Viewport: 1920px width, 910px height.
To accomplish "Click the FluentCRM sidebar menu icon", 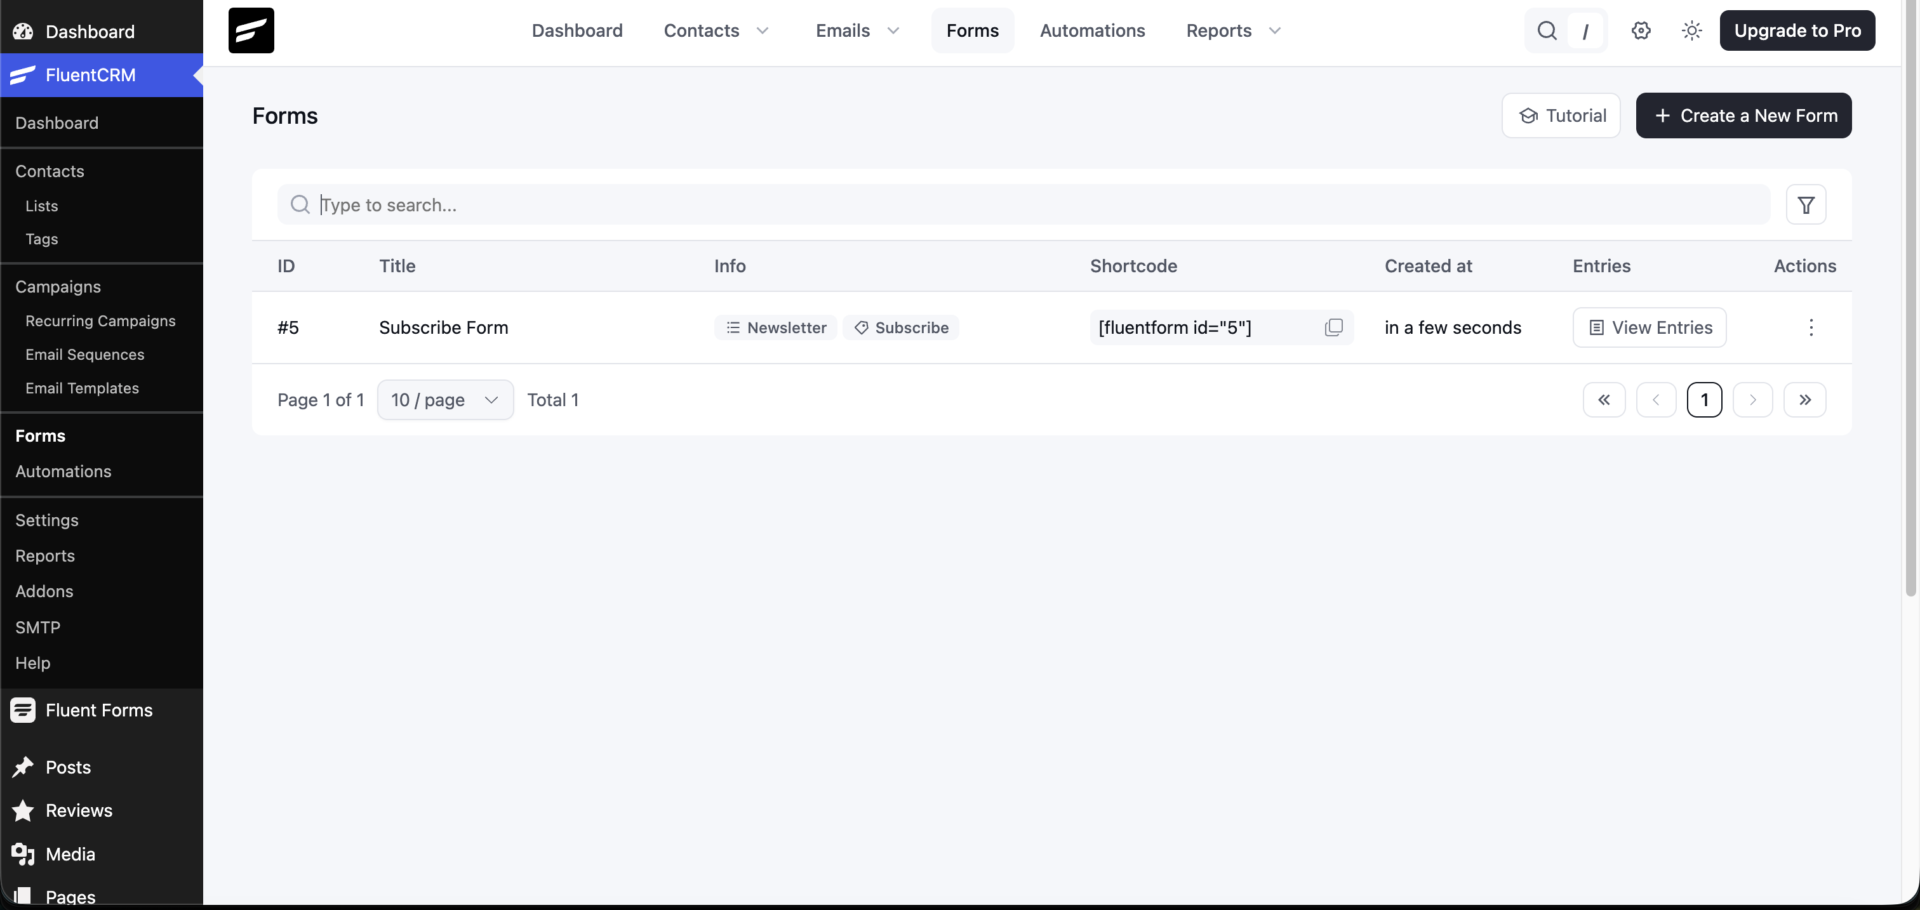I will [23, 76].
